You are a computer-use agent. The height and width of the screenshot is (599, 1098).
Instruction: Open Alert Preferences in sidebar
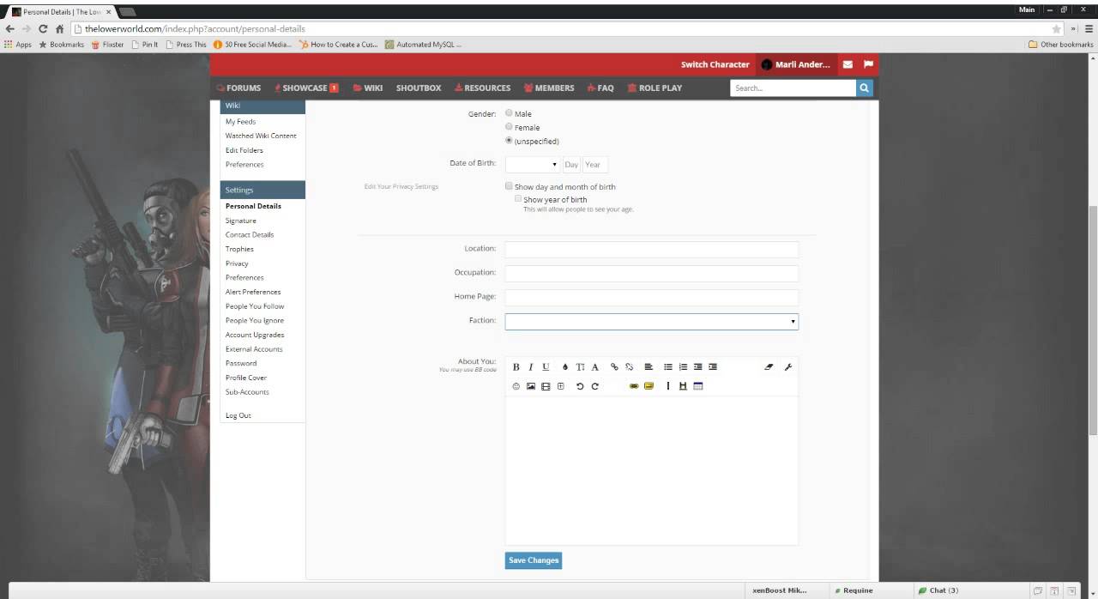[x=253, y=292]
